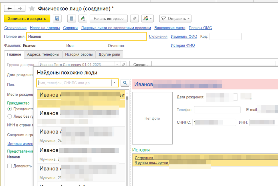Click the СНИЛС input field

214,122
